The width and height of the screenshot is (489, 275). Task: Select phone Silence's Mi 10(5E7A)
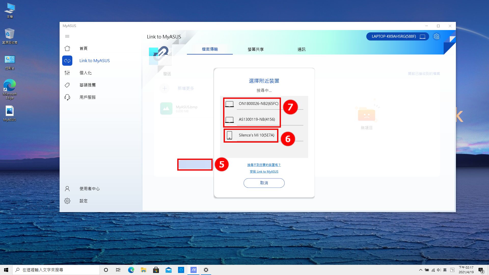point(264,135)
